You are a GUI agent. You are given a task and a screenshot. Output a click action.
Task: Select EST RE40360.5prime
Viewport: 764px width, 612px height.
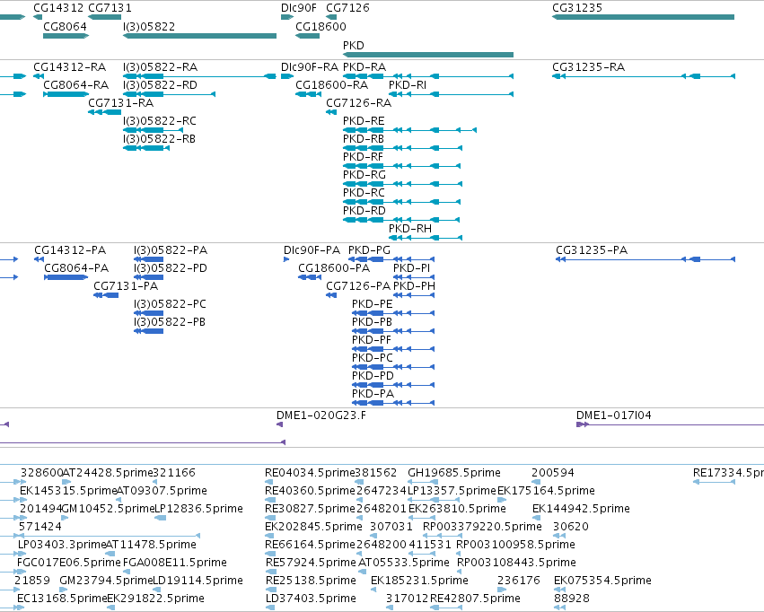pyautogui.click(x=310, y=491)
